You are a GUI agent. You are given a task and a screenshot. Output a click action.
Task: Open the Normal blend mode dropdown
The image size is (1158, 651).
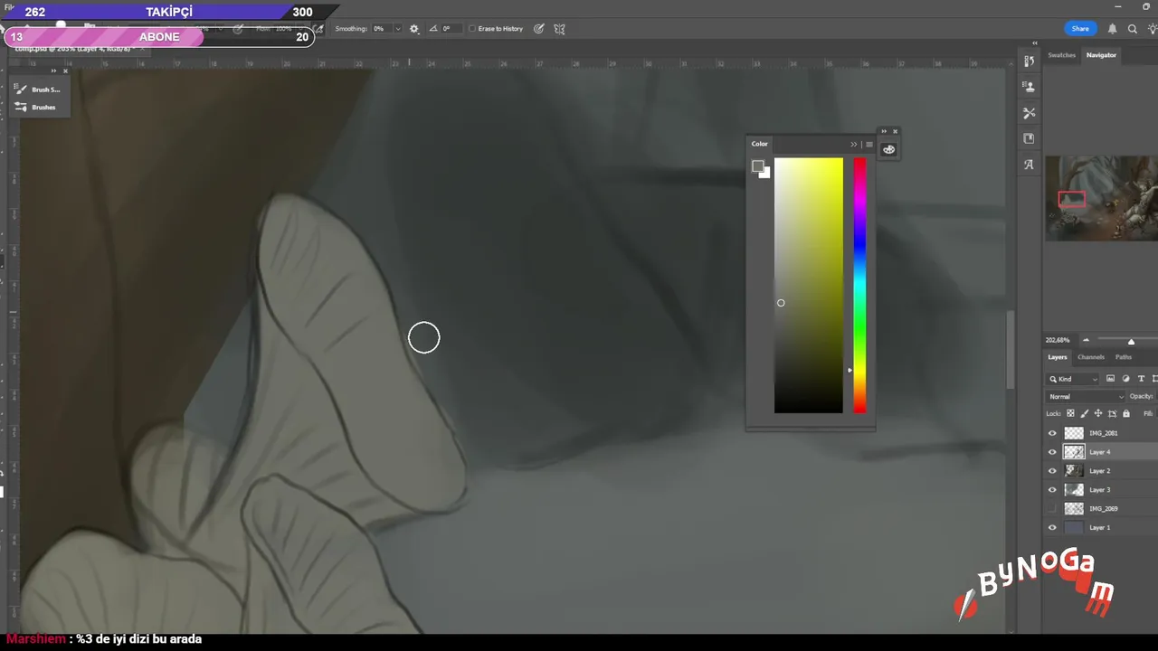1086,396
